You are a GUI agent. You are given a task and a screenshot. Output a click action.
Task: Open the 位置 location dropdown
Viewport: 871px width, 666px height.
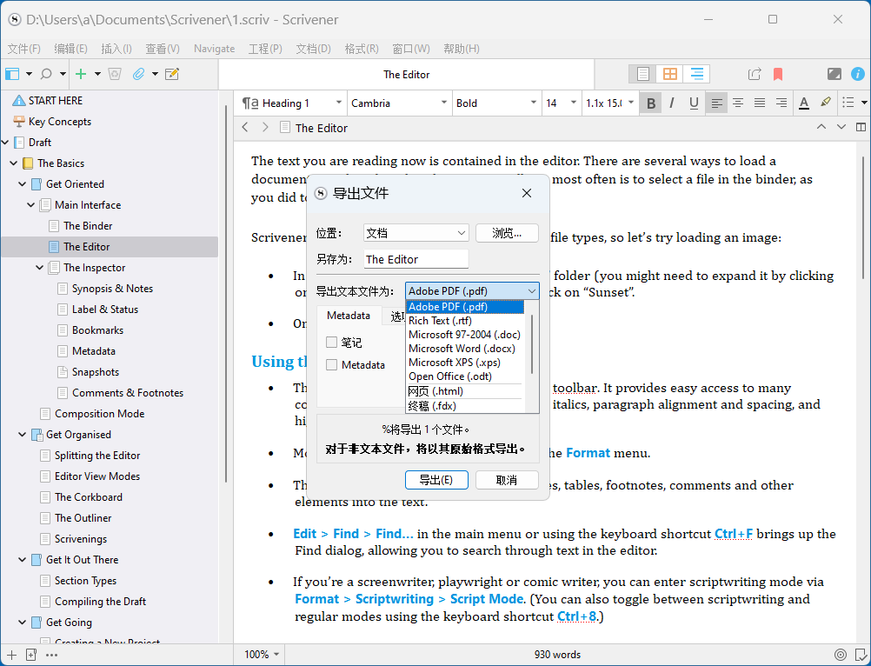[x=416, y=233]
